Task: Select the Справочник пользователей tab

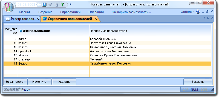Action: (x=70, y=19)
